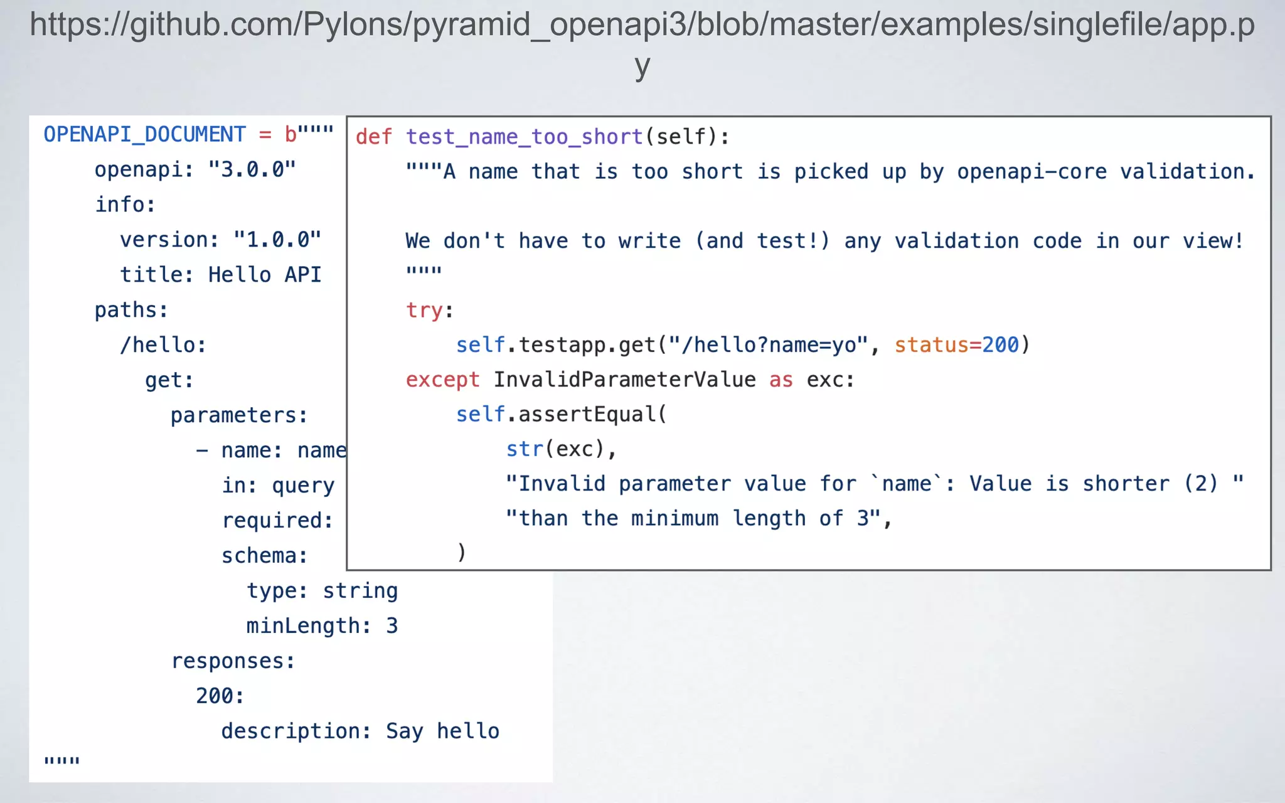Screen dimensions: 1285x803
Task: Click the 'in: query' line
Action: (278, 486)
